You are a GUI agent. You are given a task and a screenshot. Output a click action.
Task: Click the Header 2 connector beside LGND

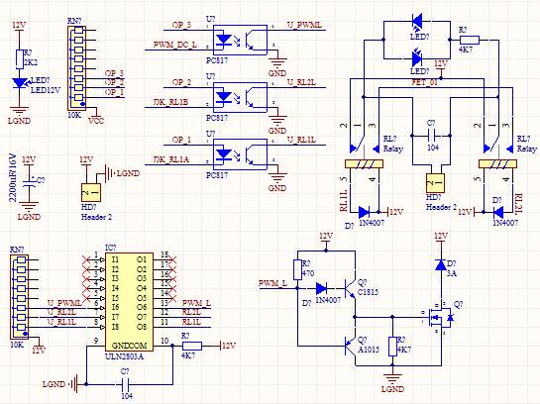point(91,192)
